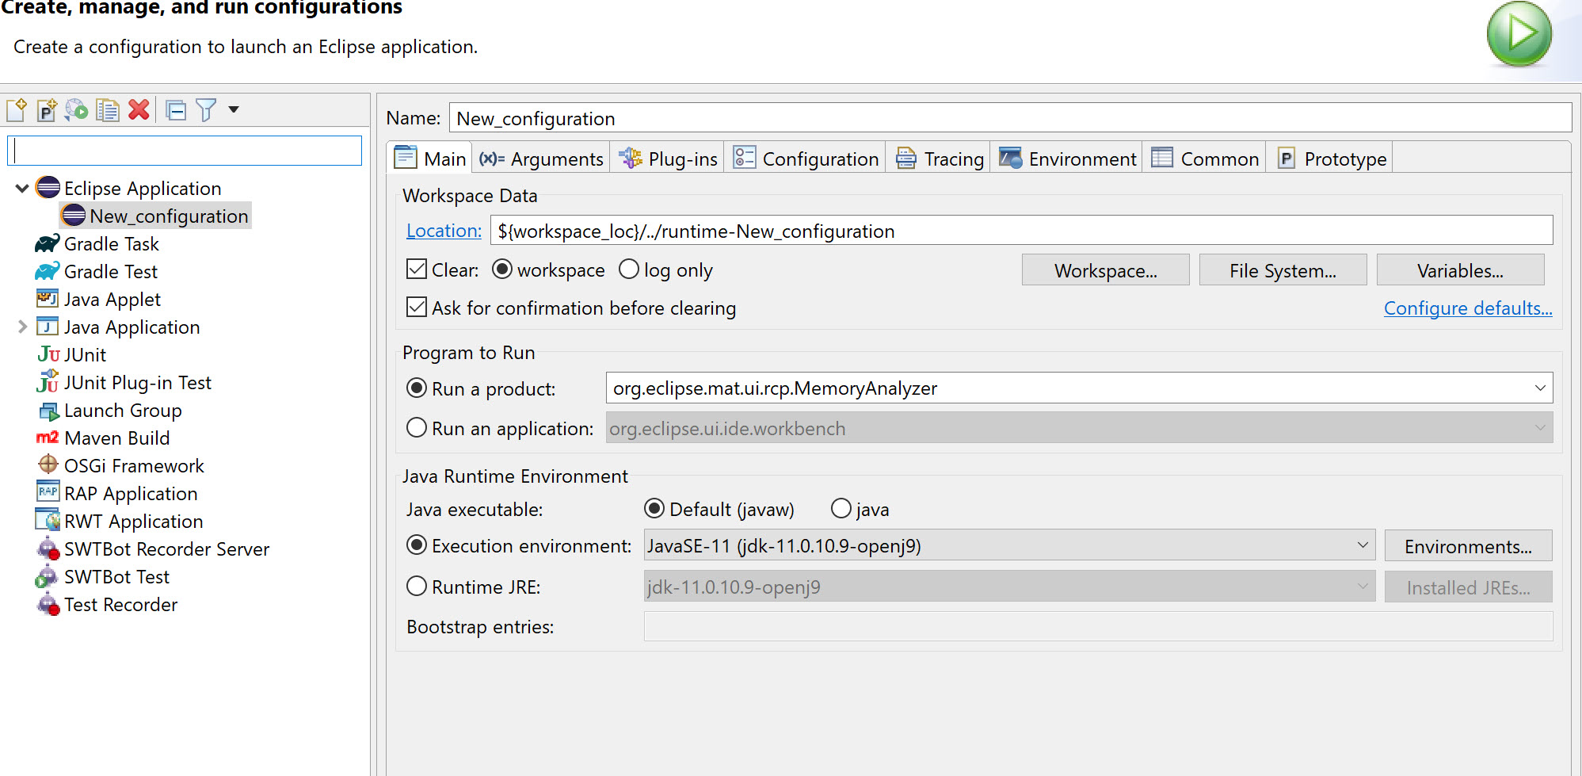Click the Gradle Test elephant icon

click(48, 271)
